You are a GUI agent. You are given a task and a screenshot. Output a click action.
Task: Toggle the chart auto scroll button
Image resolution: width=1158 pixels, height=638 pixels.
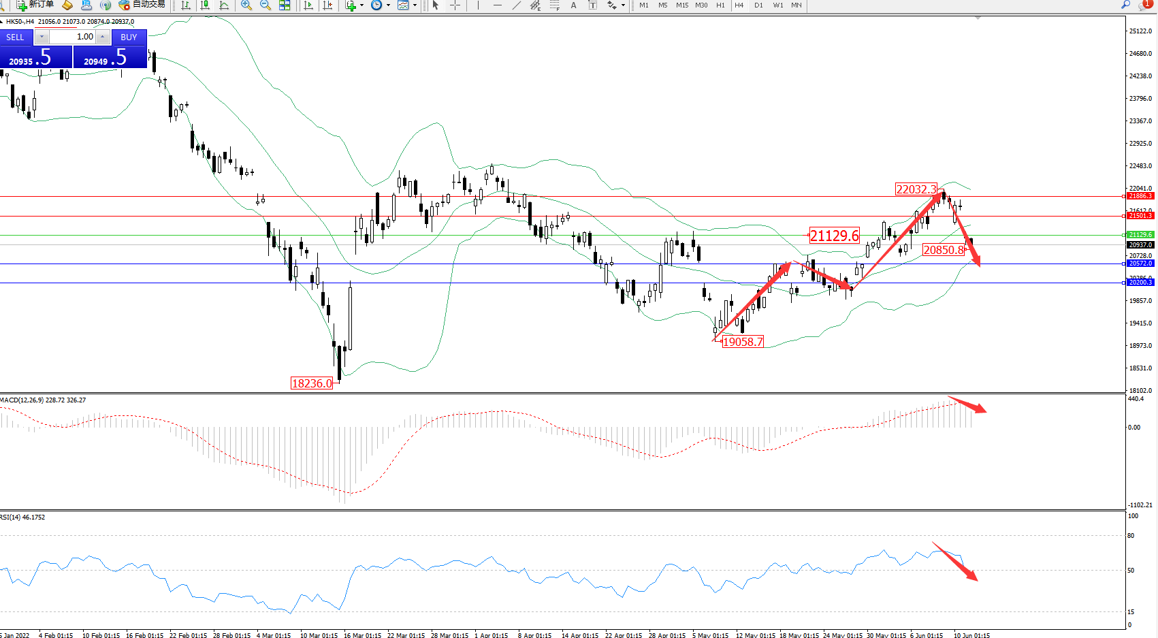click(x=308, y=5)
